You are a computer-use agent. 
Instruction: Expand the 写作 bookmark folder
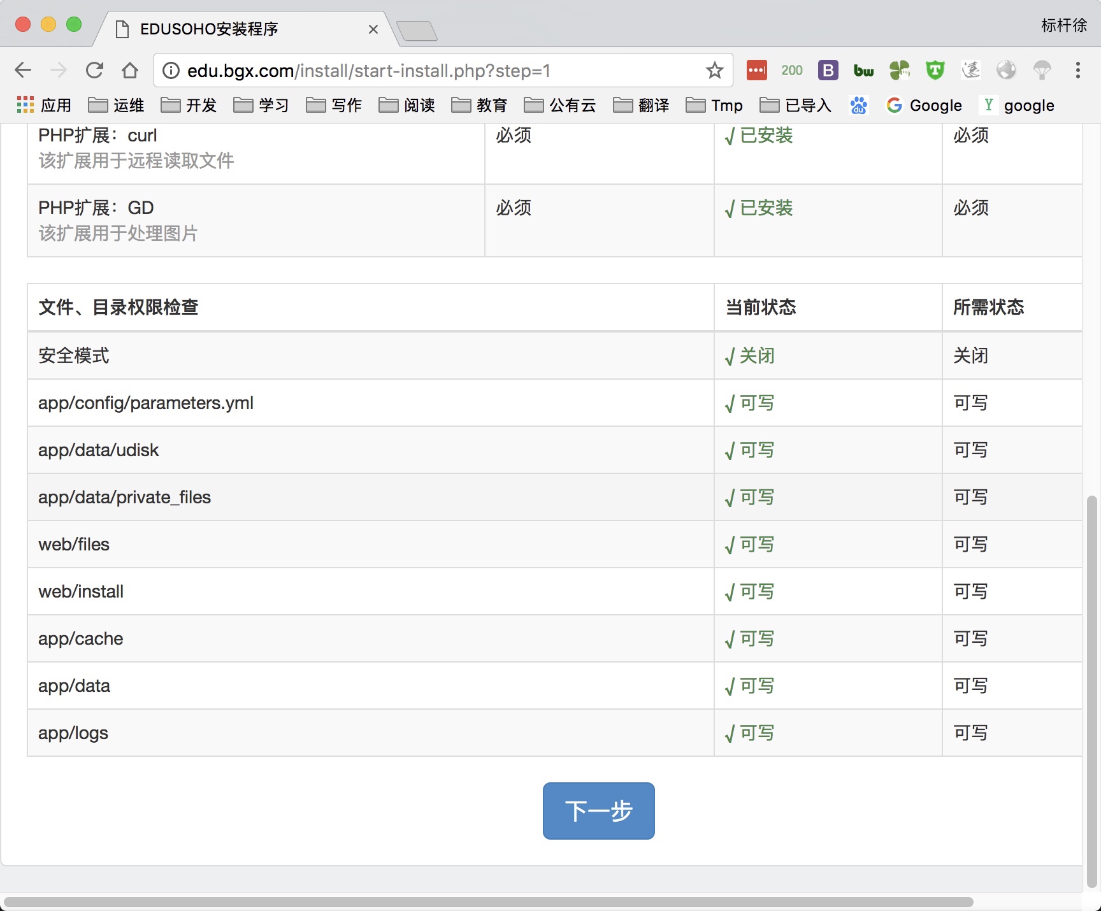pyautogui.click(x=334, y=105)
